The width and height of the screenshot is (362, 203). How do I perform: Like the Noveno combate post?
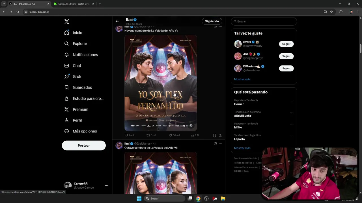(x=174, y=135)
